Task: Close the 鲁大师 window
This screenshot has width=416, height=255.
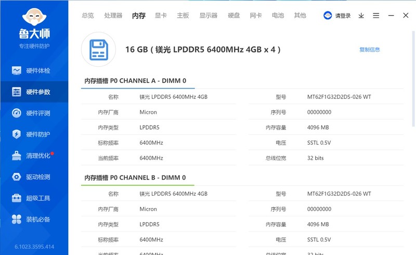Action: pos(406,16)
